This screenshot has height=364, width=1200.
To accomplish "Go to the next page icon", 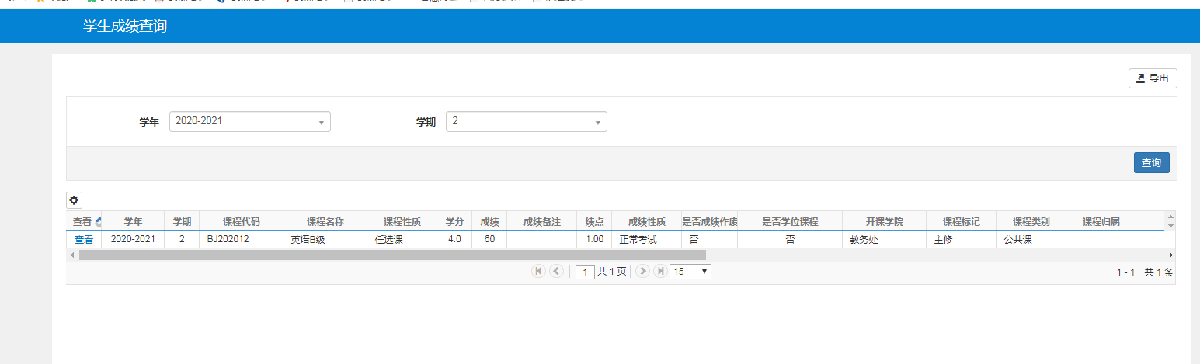I will (642, 271).
